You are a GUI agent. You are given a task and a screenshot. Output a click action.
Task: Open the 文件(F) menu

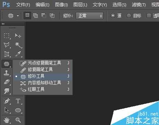[23, 5]
